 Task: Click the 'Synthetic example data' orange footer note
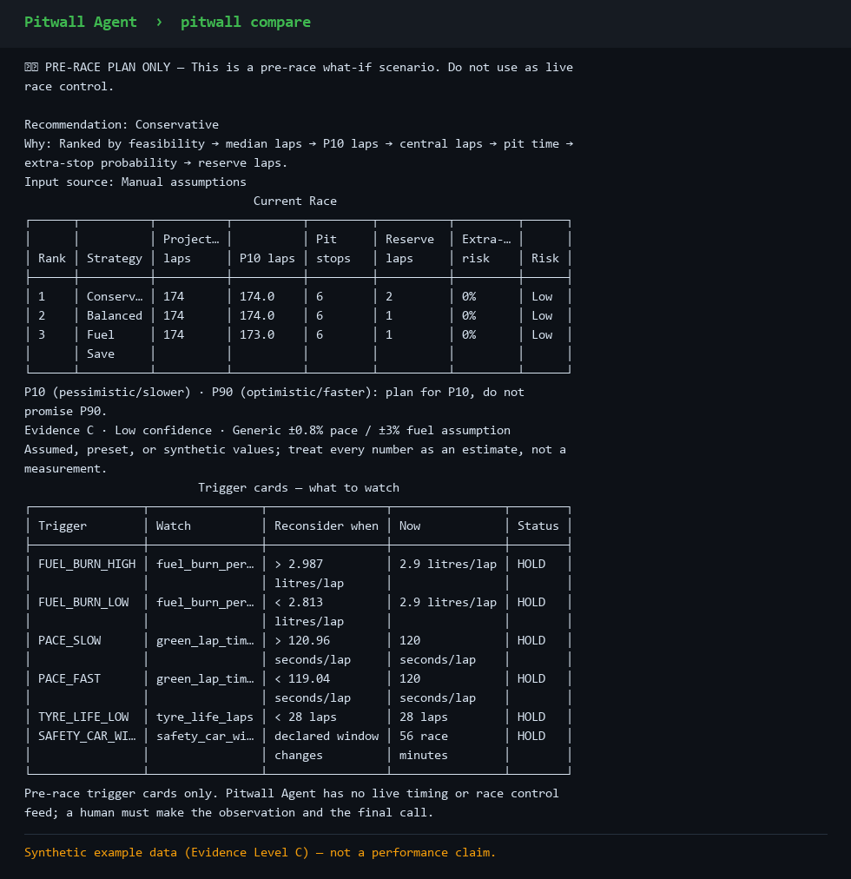point(261,853)
